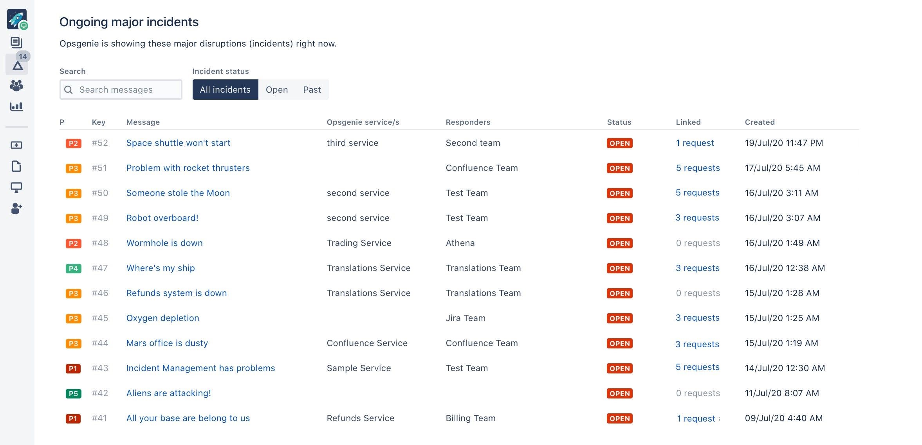
Task: Open the Aliens are attacking! incident
Action: (168, 393)
